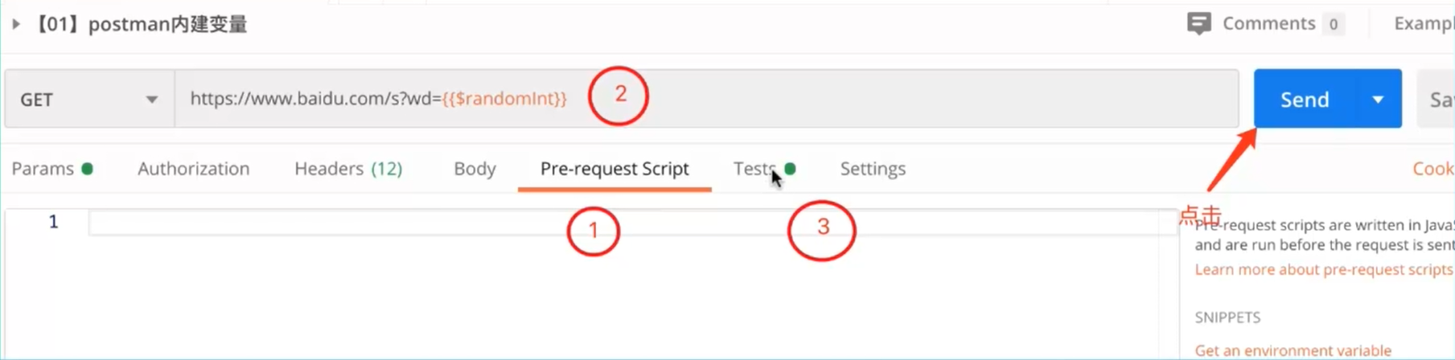Image resolution: width=1455 pixels, height=360 pixels.
Task: Open the Tests tab
Action: [754, 169]
